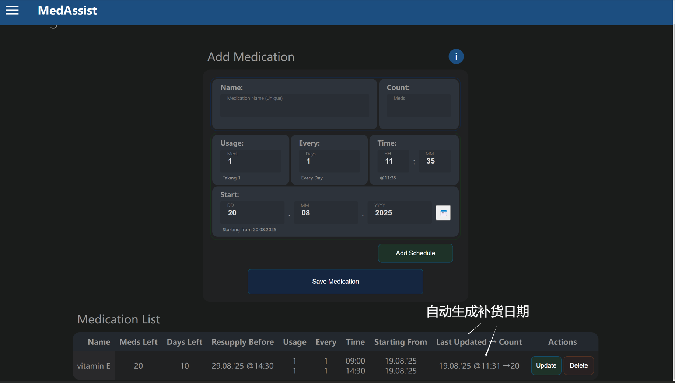Click the Every Days field

point(329,161)
